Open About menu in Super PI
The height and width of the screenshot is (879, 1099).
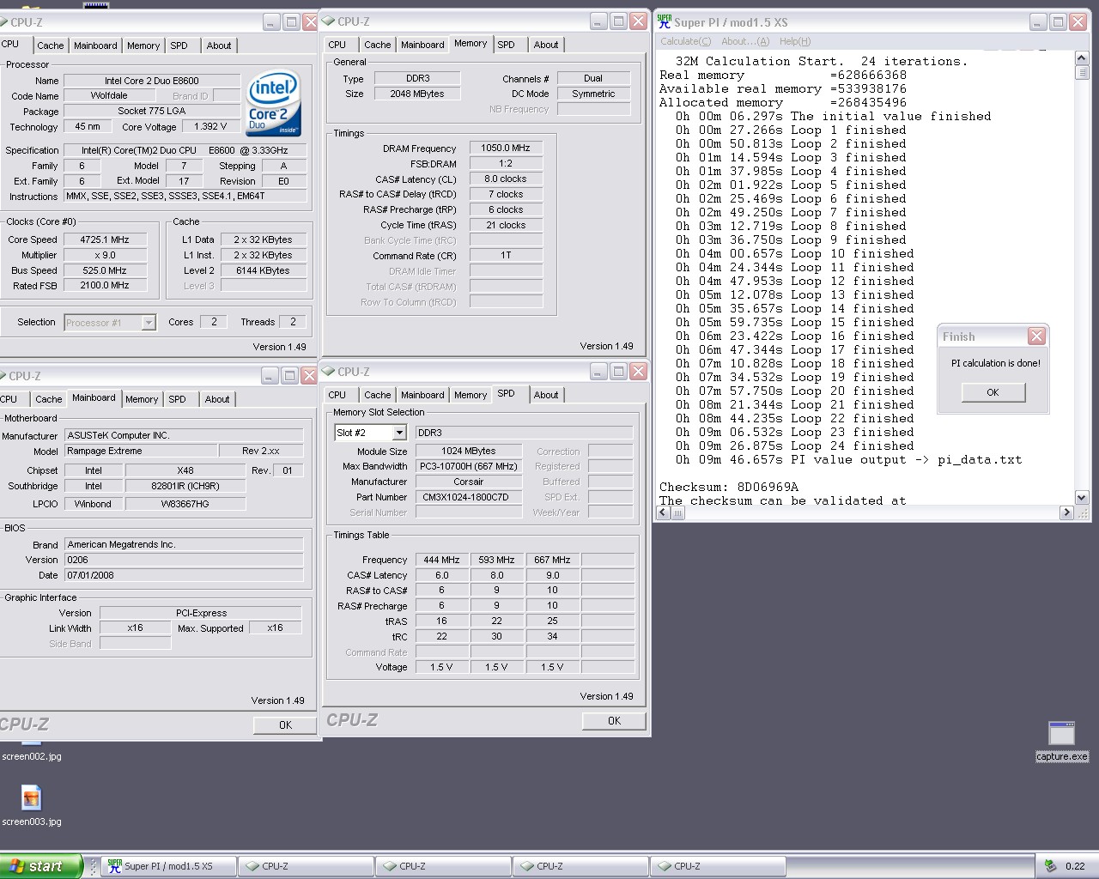click(744, 41)
